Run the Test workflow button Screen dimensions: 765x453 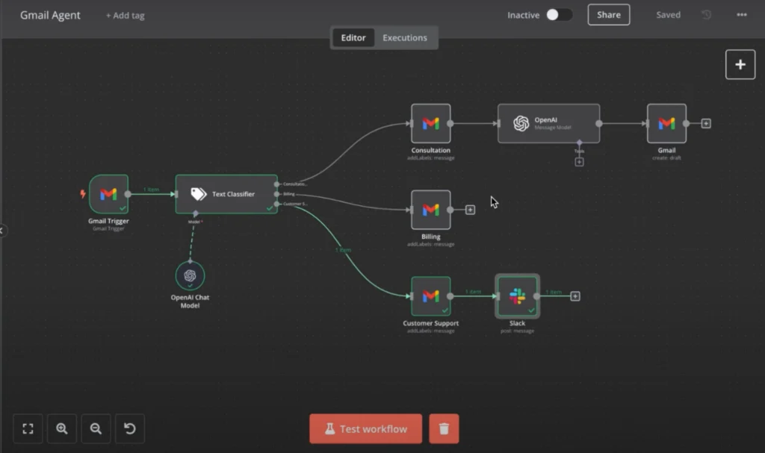365,429
